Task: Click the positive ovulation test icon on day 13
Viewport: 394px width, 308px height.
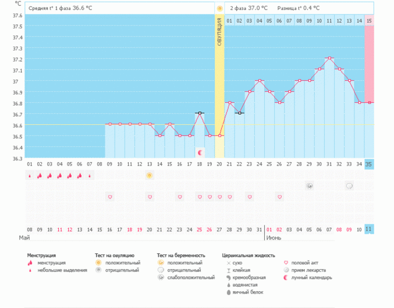Action: click(149, 175)
